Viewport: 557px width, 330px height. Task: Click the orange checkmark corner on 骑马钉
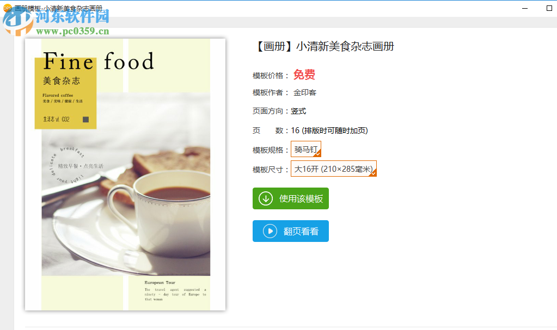click(x=319, y=154)
